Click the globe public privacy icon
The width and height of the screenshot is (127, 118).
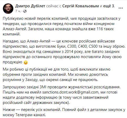coord(25,11)
